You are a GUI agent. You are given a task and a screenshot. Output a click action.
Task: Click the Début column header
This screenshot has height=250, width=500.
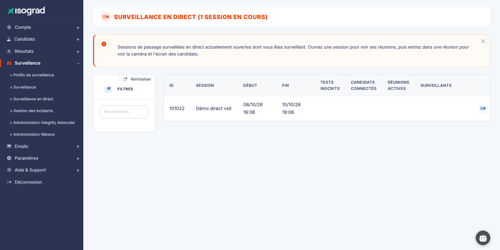coord(250,85)
